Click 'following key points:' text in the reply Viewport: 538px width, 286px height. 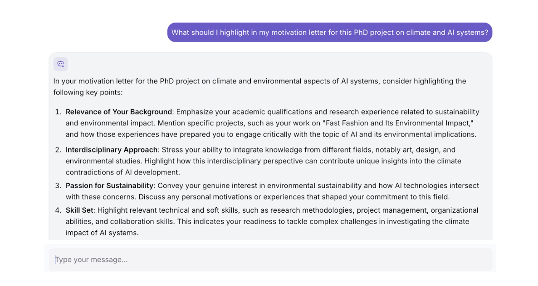pyautogui.click(x=88, y=93)
